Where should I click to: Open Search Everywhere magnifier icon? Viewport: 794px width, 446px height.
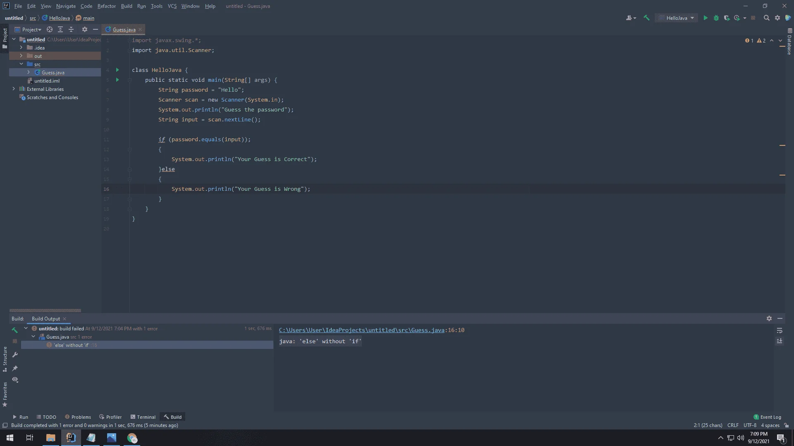point(766,18)
